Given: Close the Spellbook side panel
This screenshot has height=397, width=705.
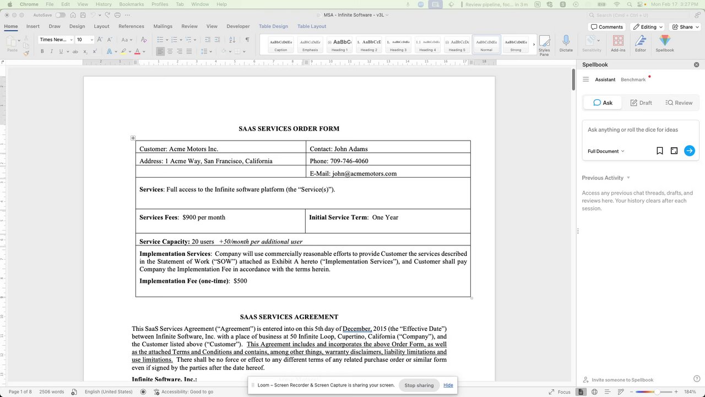Looking at the screenshot, I should [x=696, y=65].
